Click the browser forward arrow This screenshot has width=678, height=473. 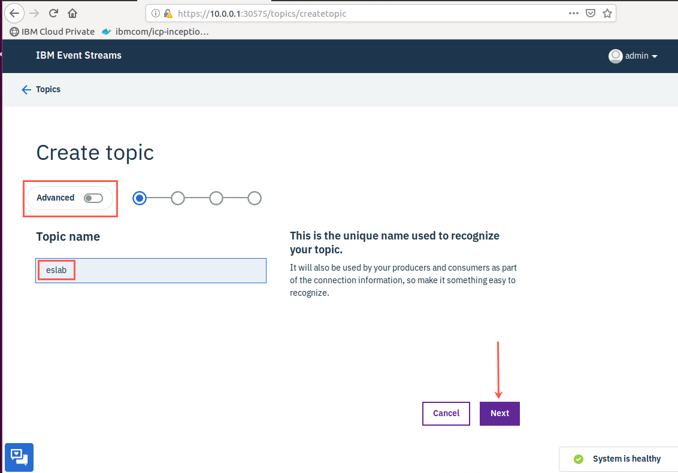click(x=34, y=13)
